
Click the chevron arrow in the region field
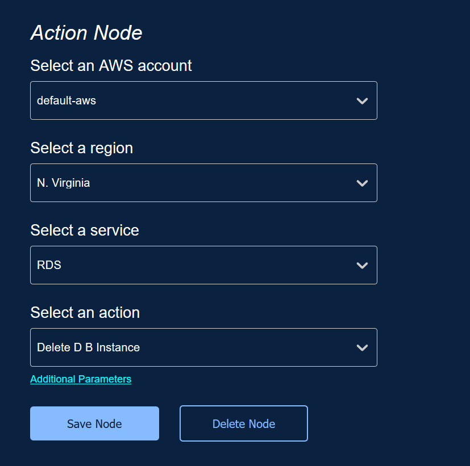coord(362,183)
